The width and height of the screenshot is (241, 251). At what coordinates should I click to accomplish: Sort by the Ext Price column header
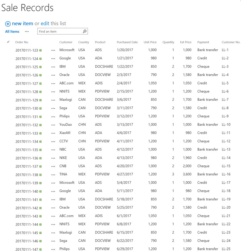point(186,42)
